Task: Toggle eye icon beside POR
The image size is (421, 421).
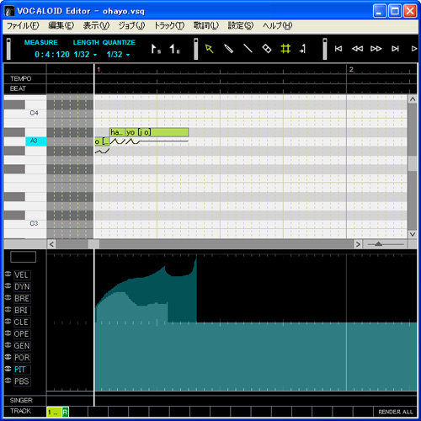Action: (x=8, y=356)
